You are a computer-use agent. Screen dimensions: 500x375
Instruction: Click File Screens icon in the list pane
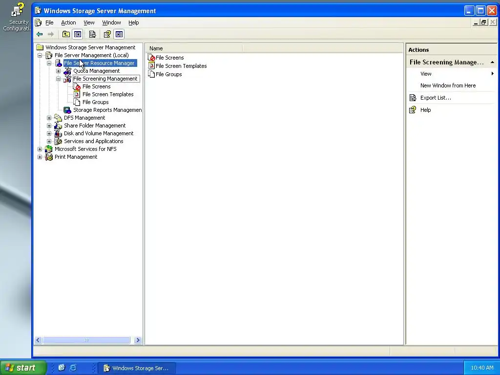[151, 58]
